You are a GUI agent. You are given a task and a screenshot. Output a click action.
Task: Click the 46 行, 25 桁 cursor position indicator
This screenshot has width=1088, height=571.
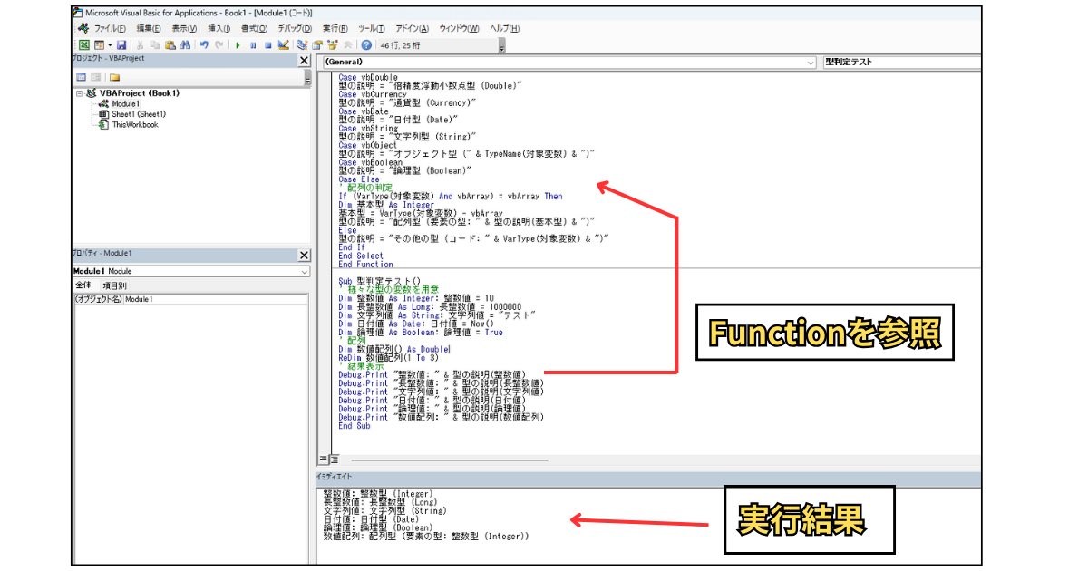[400, 44]
